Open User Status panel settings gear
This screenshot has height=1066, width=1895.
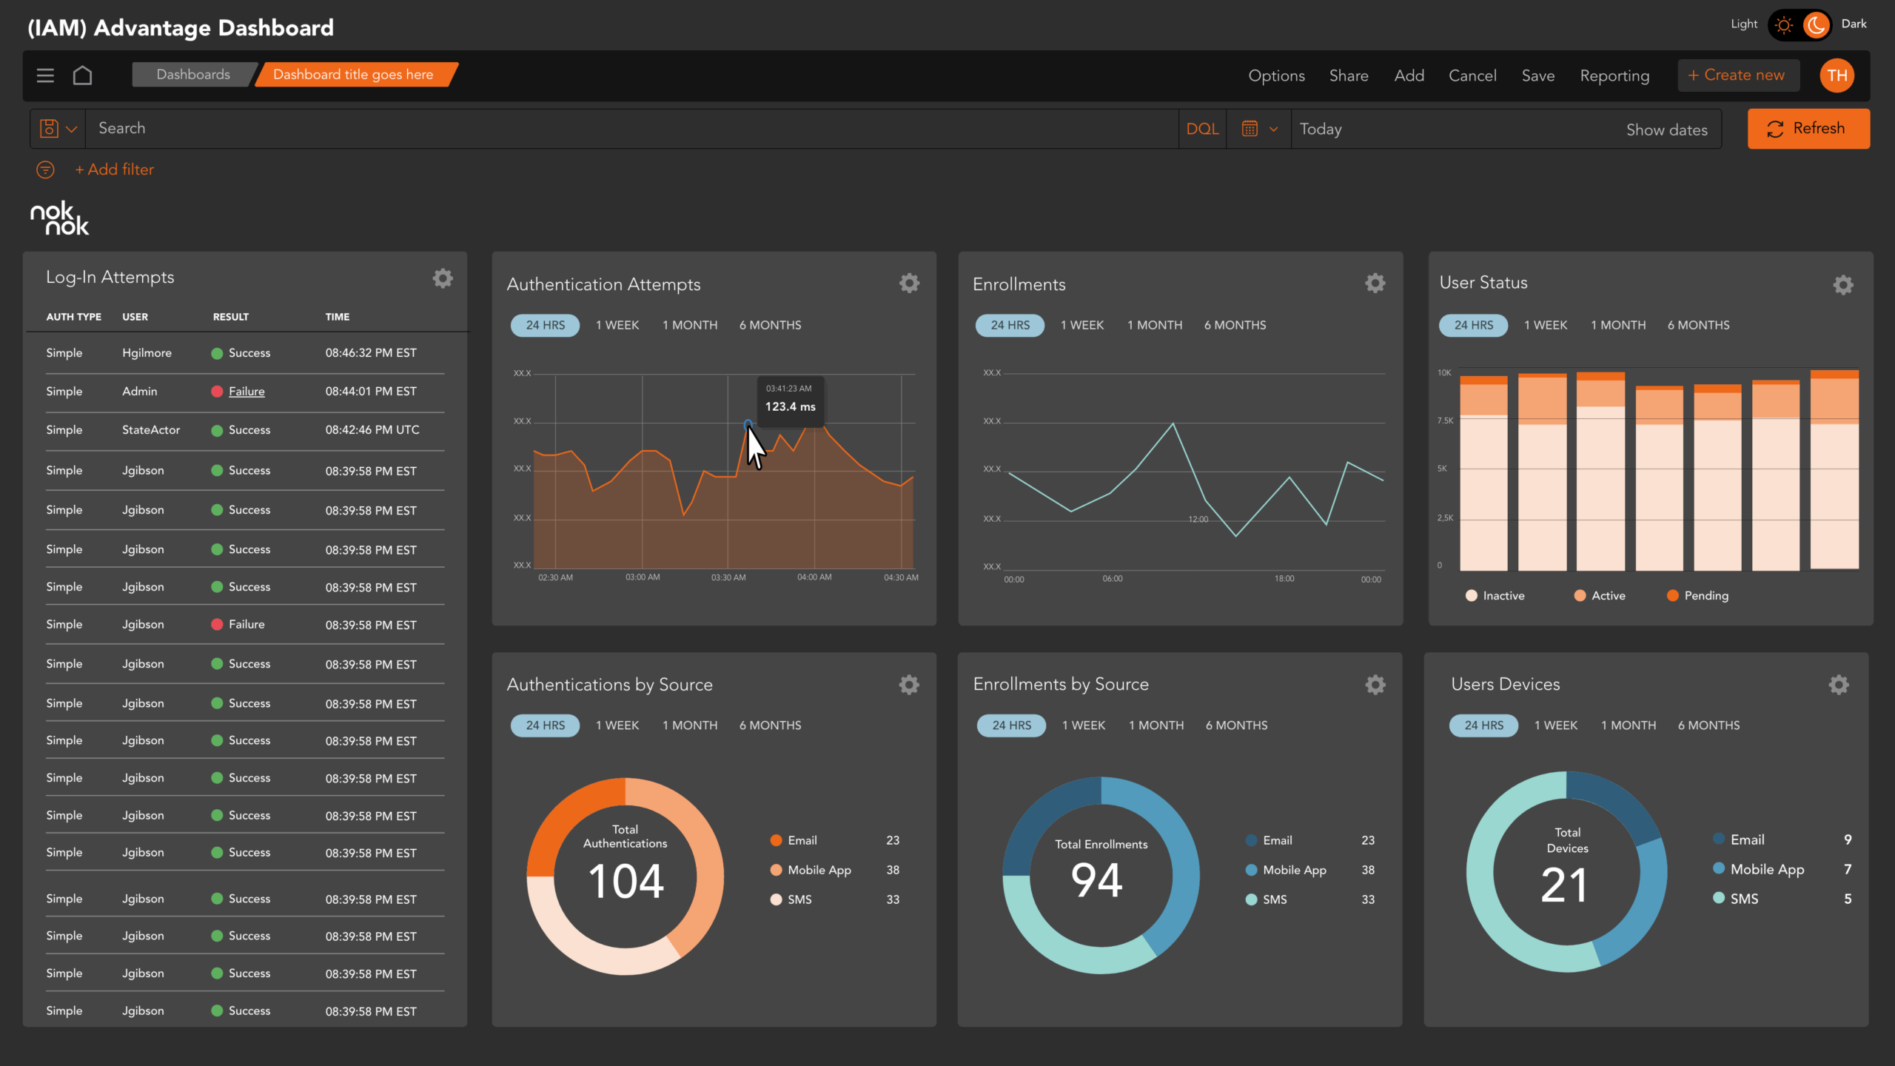(x=1843, y=285)
